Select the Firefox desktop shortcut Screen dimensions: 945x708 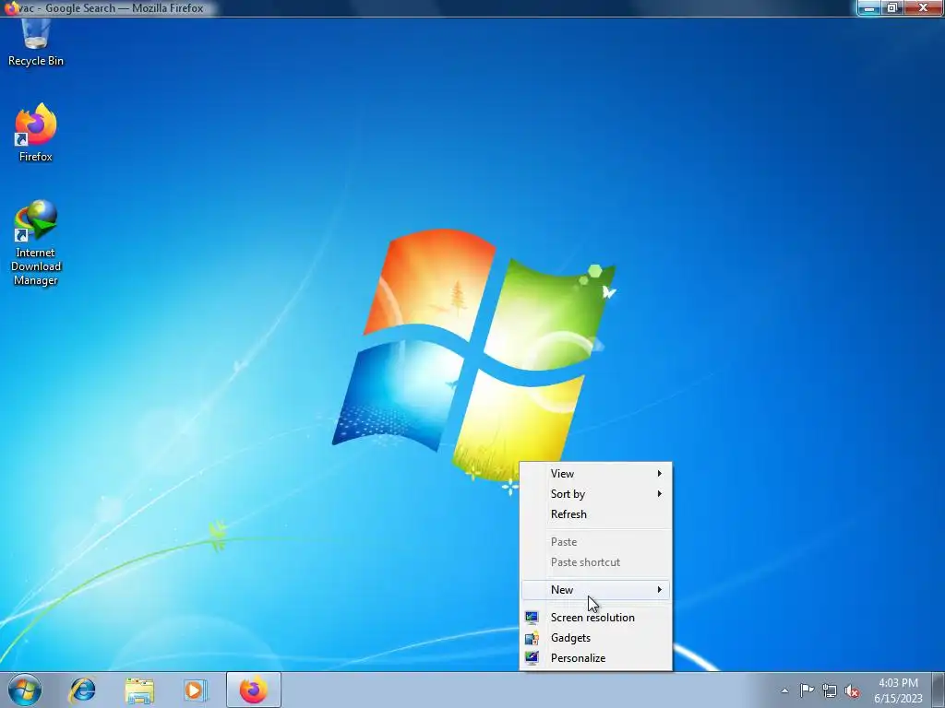coord(36,133)
